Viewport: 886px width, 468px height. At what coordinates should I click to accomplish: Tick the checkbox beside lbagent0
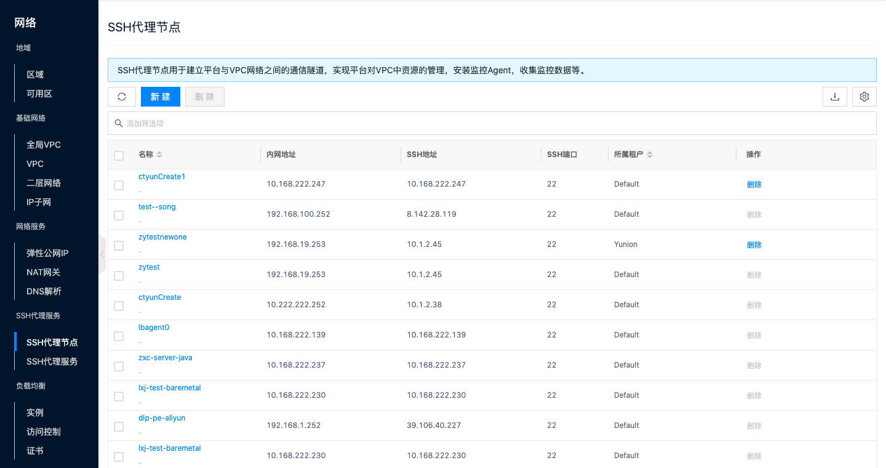pyautogui.click(x=119, y=336)
